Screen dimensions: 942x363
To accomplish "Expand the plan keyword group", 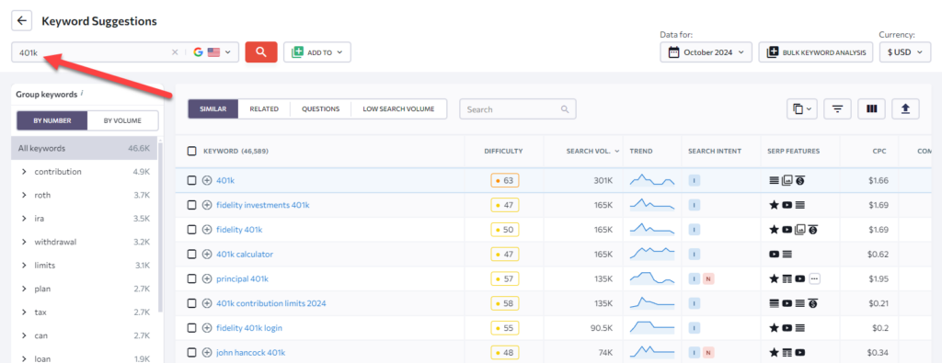I will point(24,289).
